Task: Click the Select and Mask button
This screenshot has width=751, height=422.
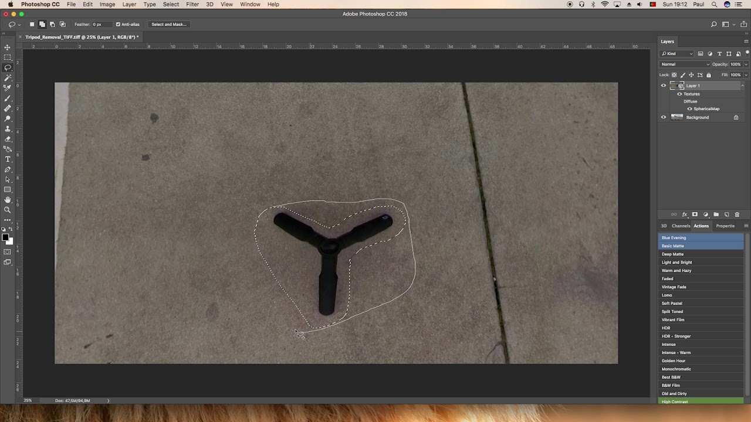Action: coord(168,25)
